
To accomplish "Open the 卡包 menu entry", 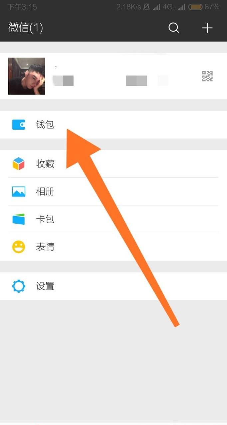I will tap(113, 219).
